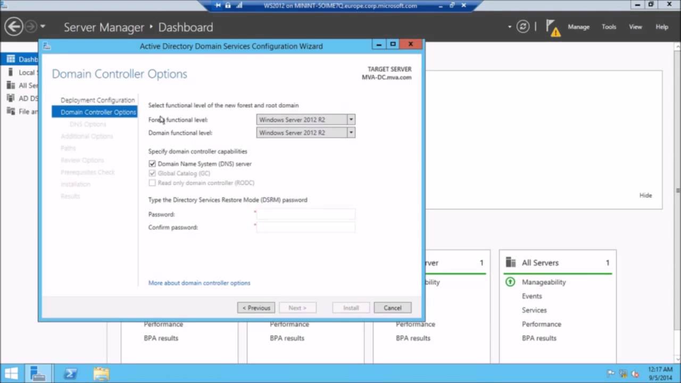The image size is (681, 383).
Task: Toggle Read only domain controller (RODC) checkbox
Action: (x=152, y=183)
